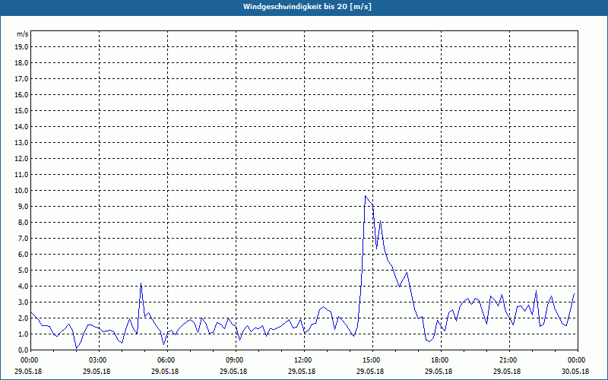Select the '11,0' y-axis label
Screen dimensions: 608x380
point(21,175)
